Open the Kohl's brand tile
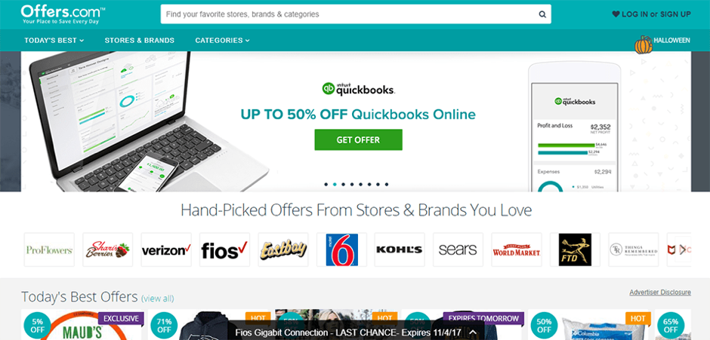The image size is (710, 340). click(x=400, y=250)
